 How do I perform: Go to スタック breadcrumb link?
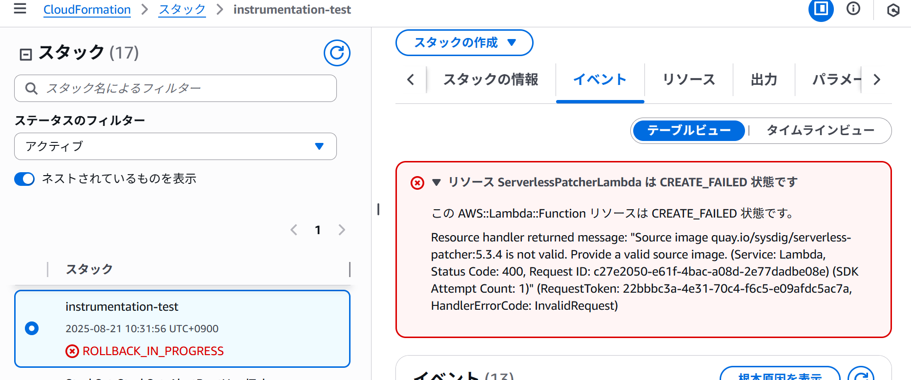click(x=182, y=10)
